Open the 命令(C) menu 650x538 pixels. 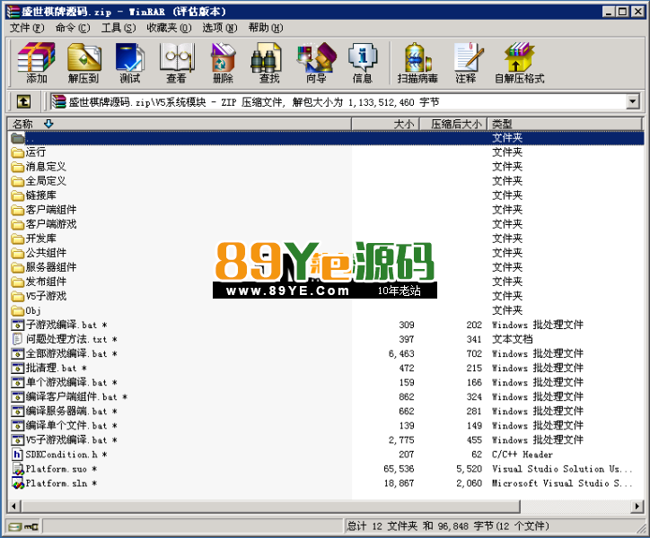coord(73,28)
